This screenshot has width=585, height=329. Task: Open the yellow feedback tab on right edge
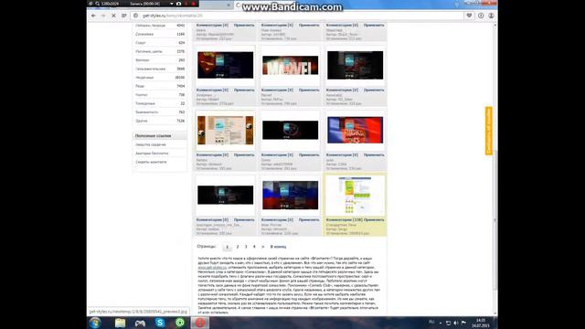coord(489,131)
